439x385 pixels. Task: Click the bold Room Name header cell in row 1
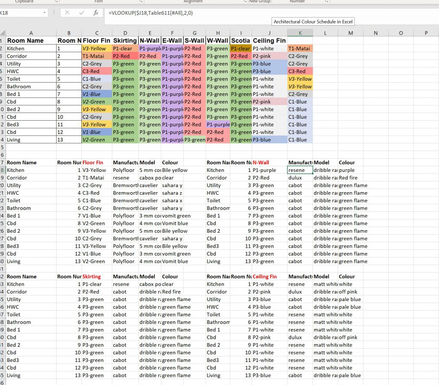pos(25,41)
